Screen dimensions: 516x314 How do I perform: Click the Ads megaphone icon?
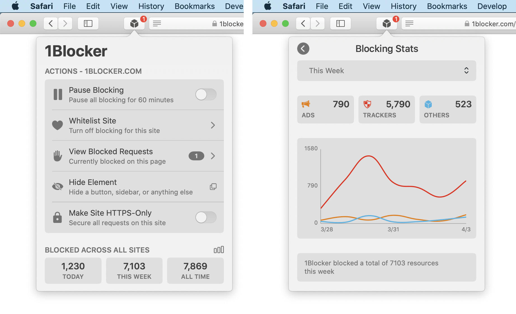pos(306,104)
